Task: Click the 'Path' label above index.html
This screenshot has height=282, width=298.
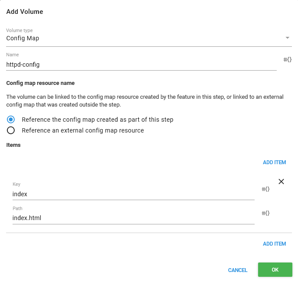Action: click(16, 208)
